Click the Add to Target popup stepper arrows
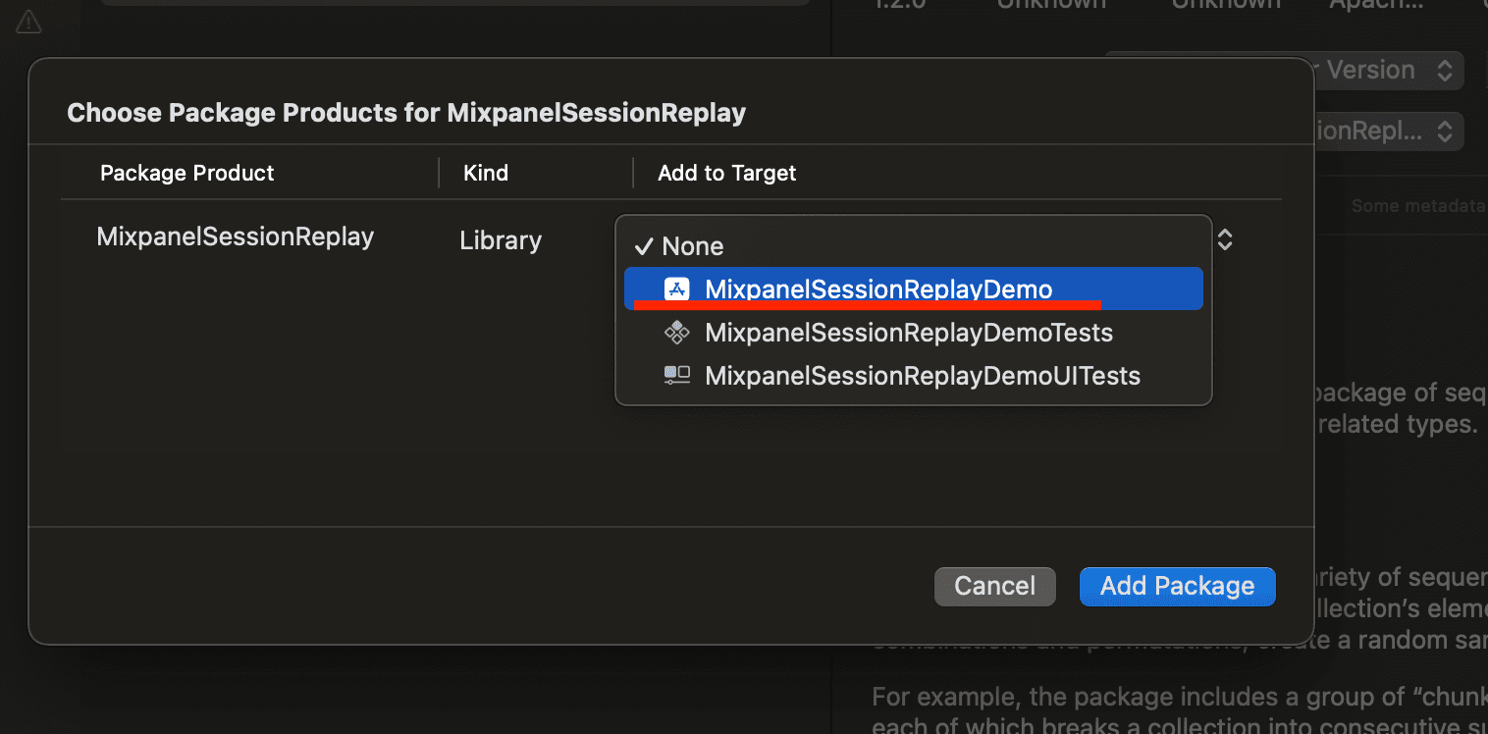The height and width of the screenshot is (734, 1488). pos(1225,239)
